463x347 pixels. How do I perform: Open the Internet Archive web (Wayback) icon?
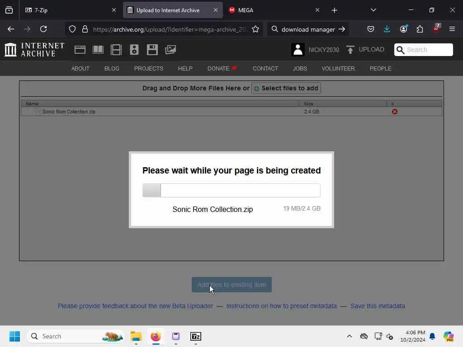[x=80, y=50]
